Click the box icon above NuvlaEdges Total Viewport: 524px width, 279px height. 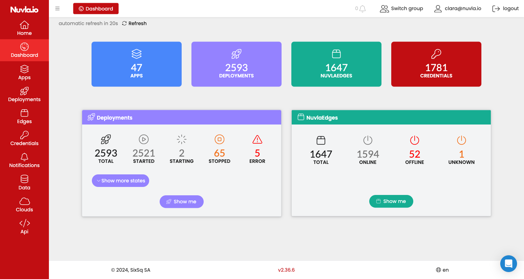[321, 140]
